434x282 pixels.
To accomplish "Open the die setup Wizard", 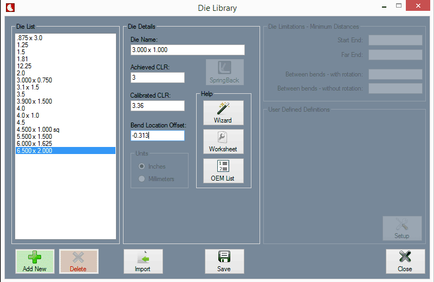I will point(223,113).
